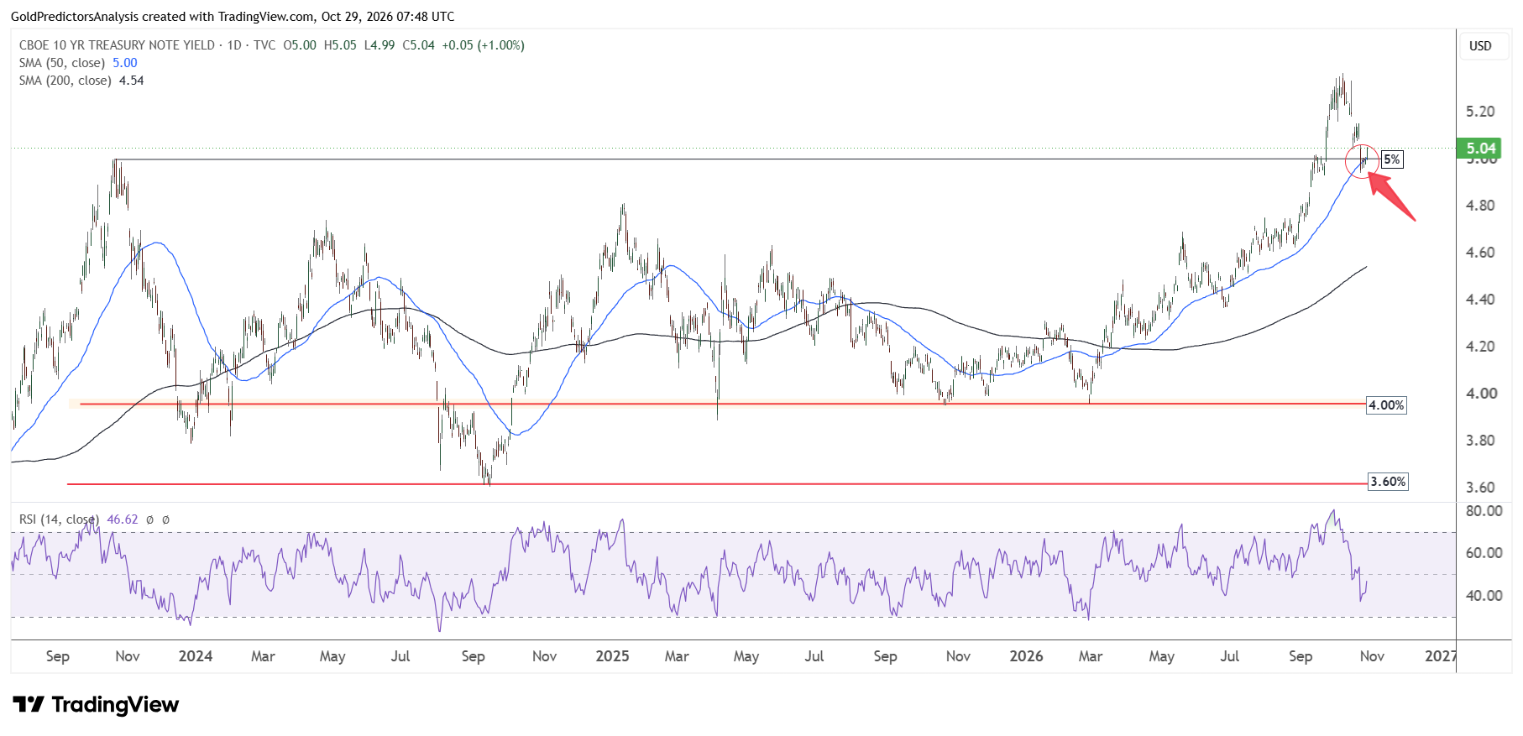Click the 5% horizontal line label

1392,159
